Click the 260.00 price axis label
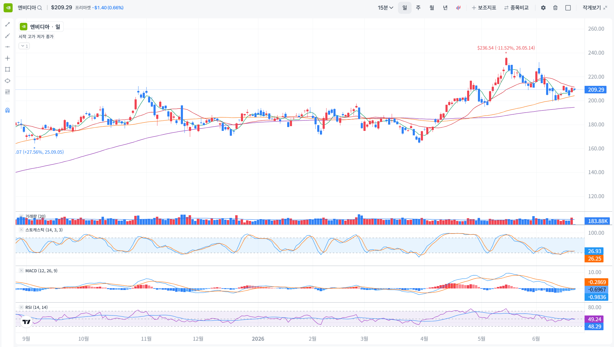 pyautogui.click(x=596, y=29)
